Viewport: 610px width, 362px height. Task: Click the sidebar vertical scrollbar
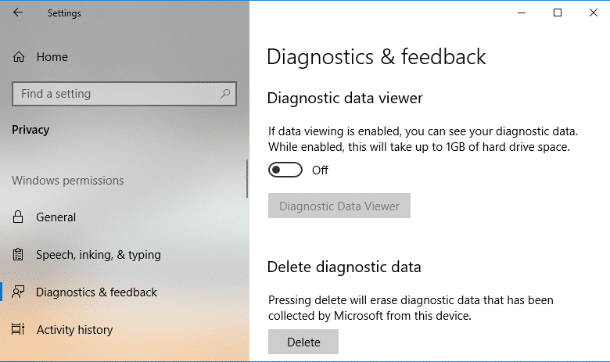pos(247,178)
